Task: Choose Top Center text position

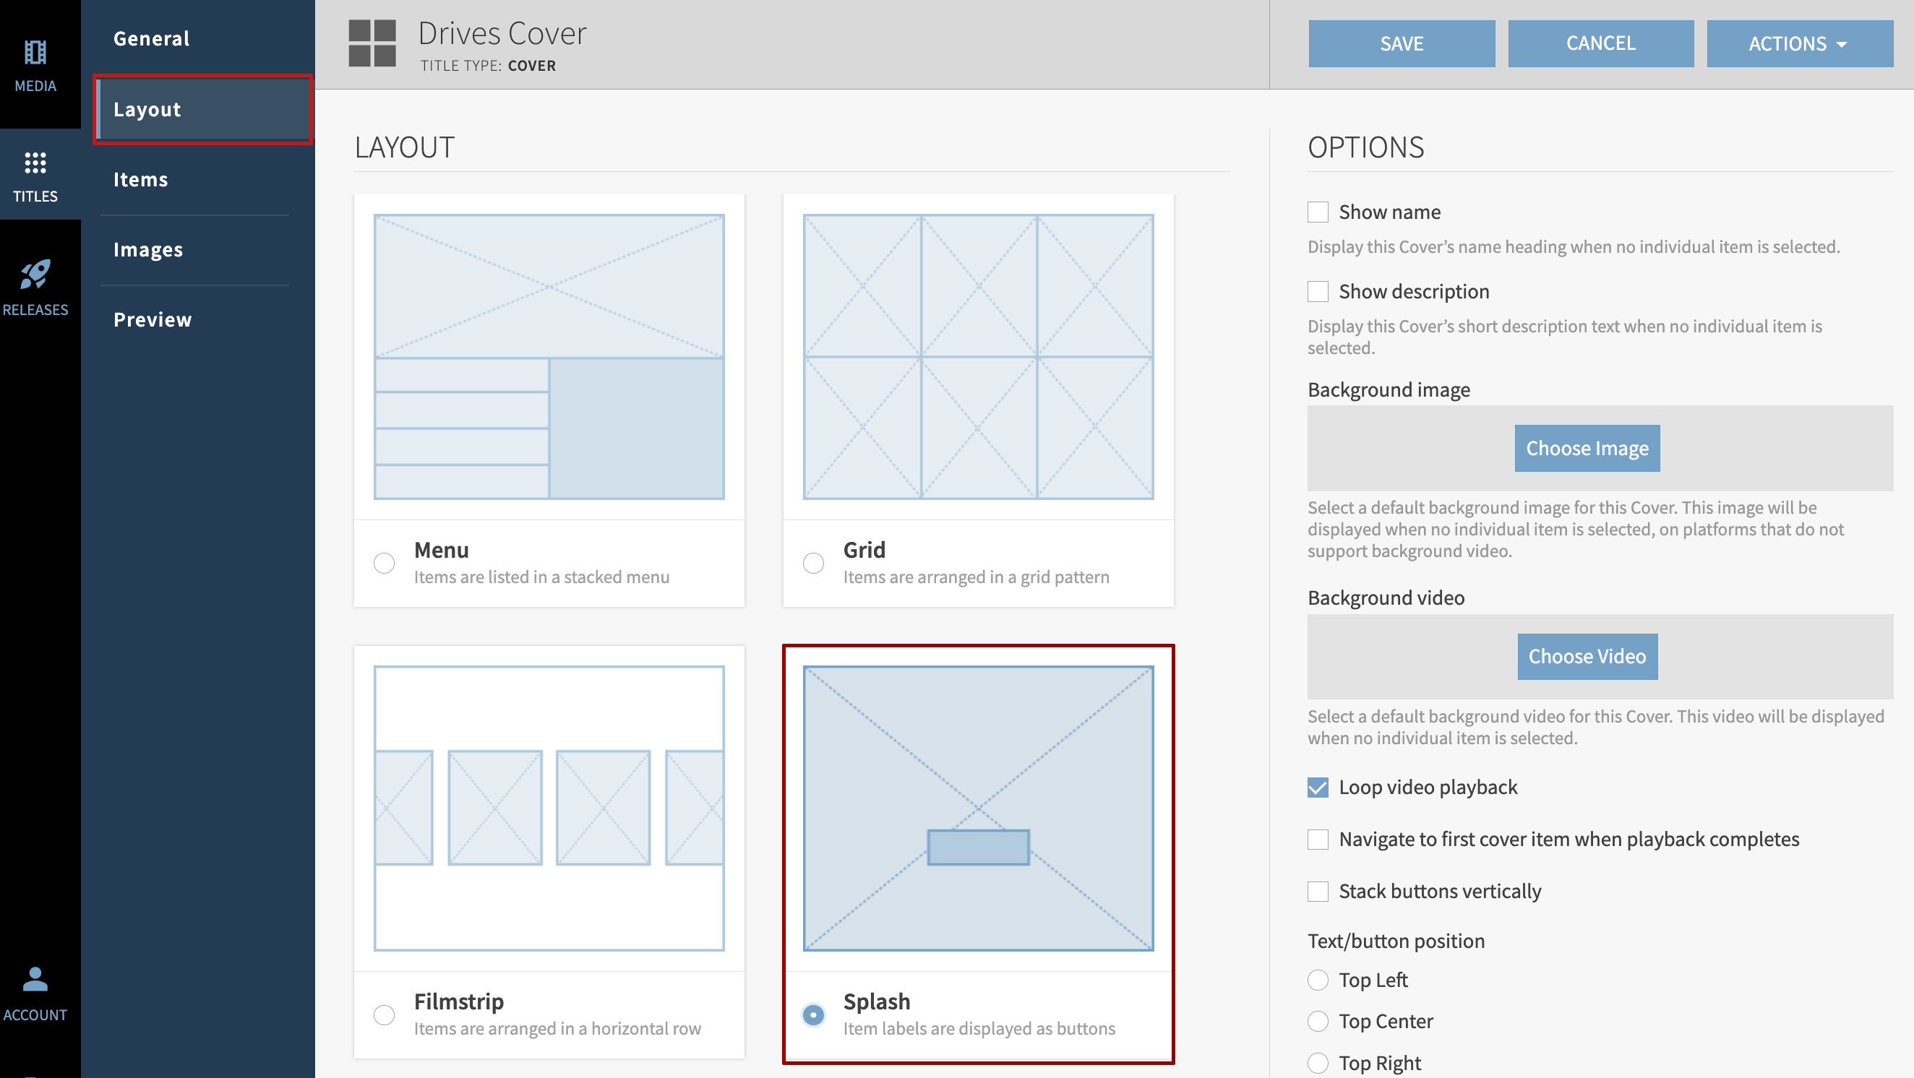Action: click(x=1318, y=1022)
